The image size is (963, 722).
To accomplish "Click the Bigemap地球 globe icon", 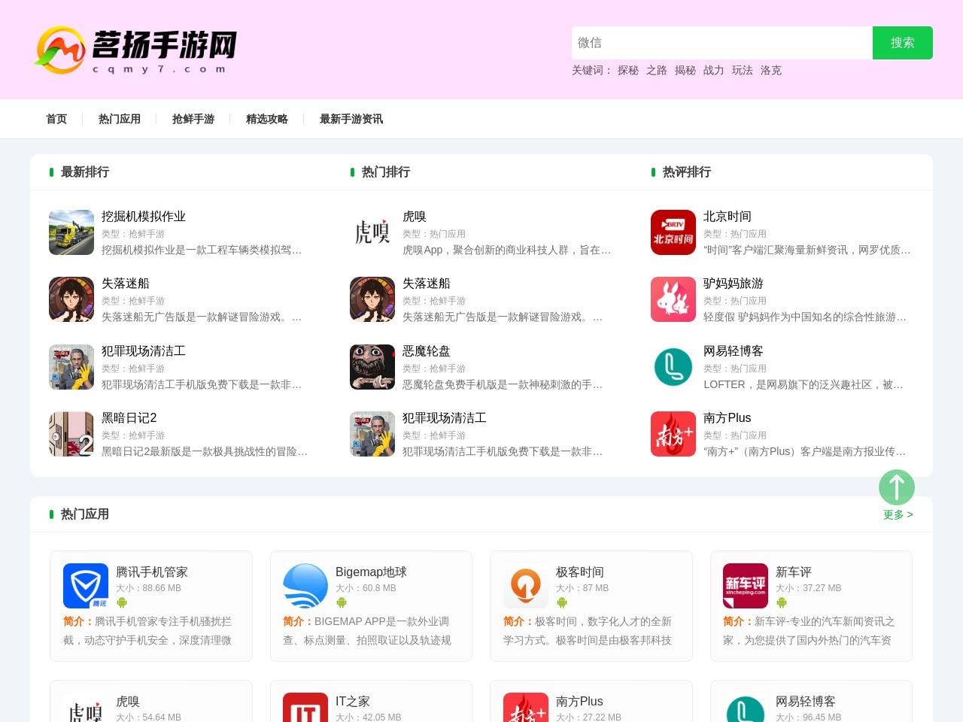I will pyautogui.click(x=305, y=586).
